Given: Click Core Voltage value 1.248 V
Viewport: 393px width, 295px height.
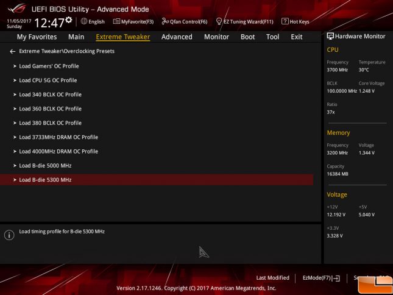Looking at the screenshot, I should pos(366,91).
